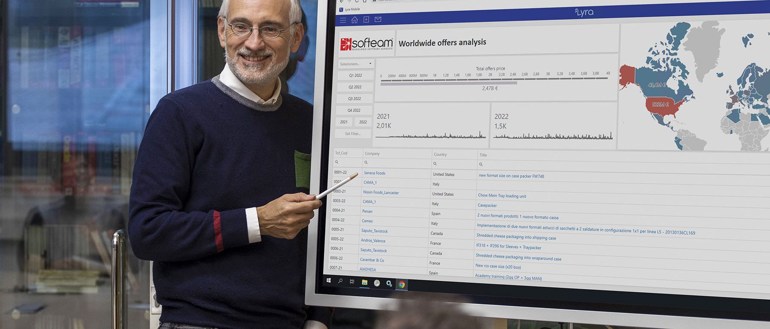Toggle the Q1 2022 quarter filter

(355, 75)
